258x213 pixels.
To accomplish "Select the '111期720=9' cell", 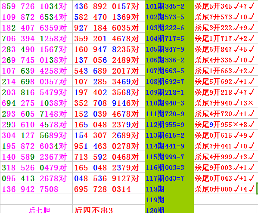I will pos(169,114).
